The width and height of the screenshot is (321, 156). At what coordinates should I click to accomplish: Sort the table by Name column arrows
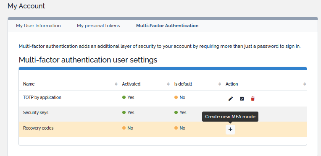point(116,84)
